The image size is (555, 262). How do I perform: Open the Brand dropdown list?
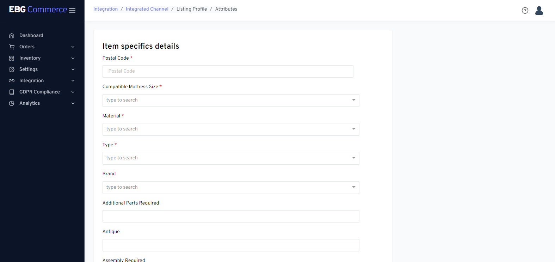click(230, 188)
